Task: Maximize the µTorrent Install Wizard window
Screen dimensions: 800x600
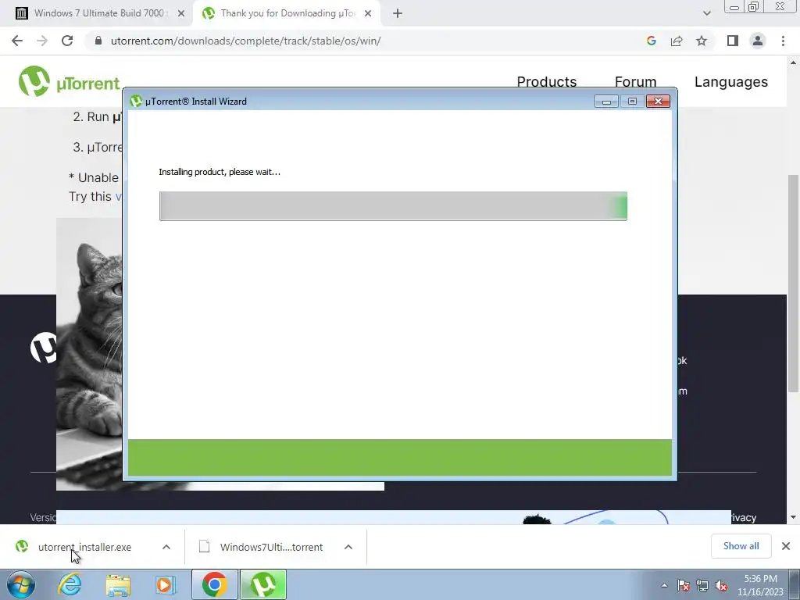Action: pos(631,102)
